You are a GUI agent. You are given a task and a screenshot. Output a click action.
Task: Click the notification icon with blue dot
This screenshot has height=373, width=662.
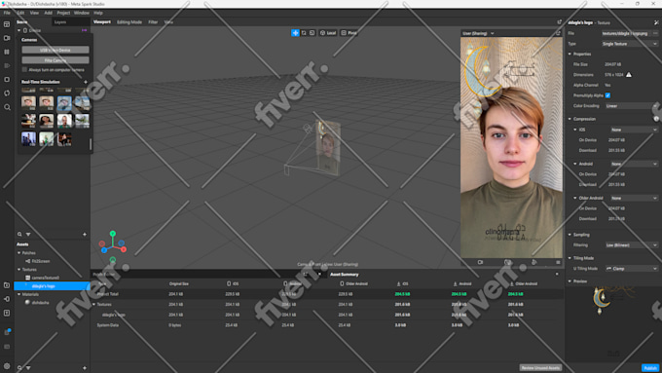click(7, 332)
